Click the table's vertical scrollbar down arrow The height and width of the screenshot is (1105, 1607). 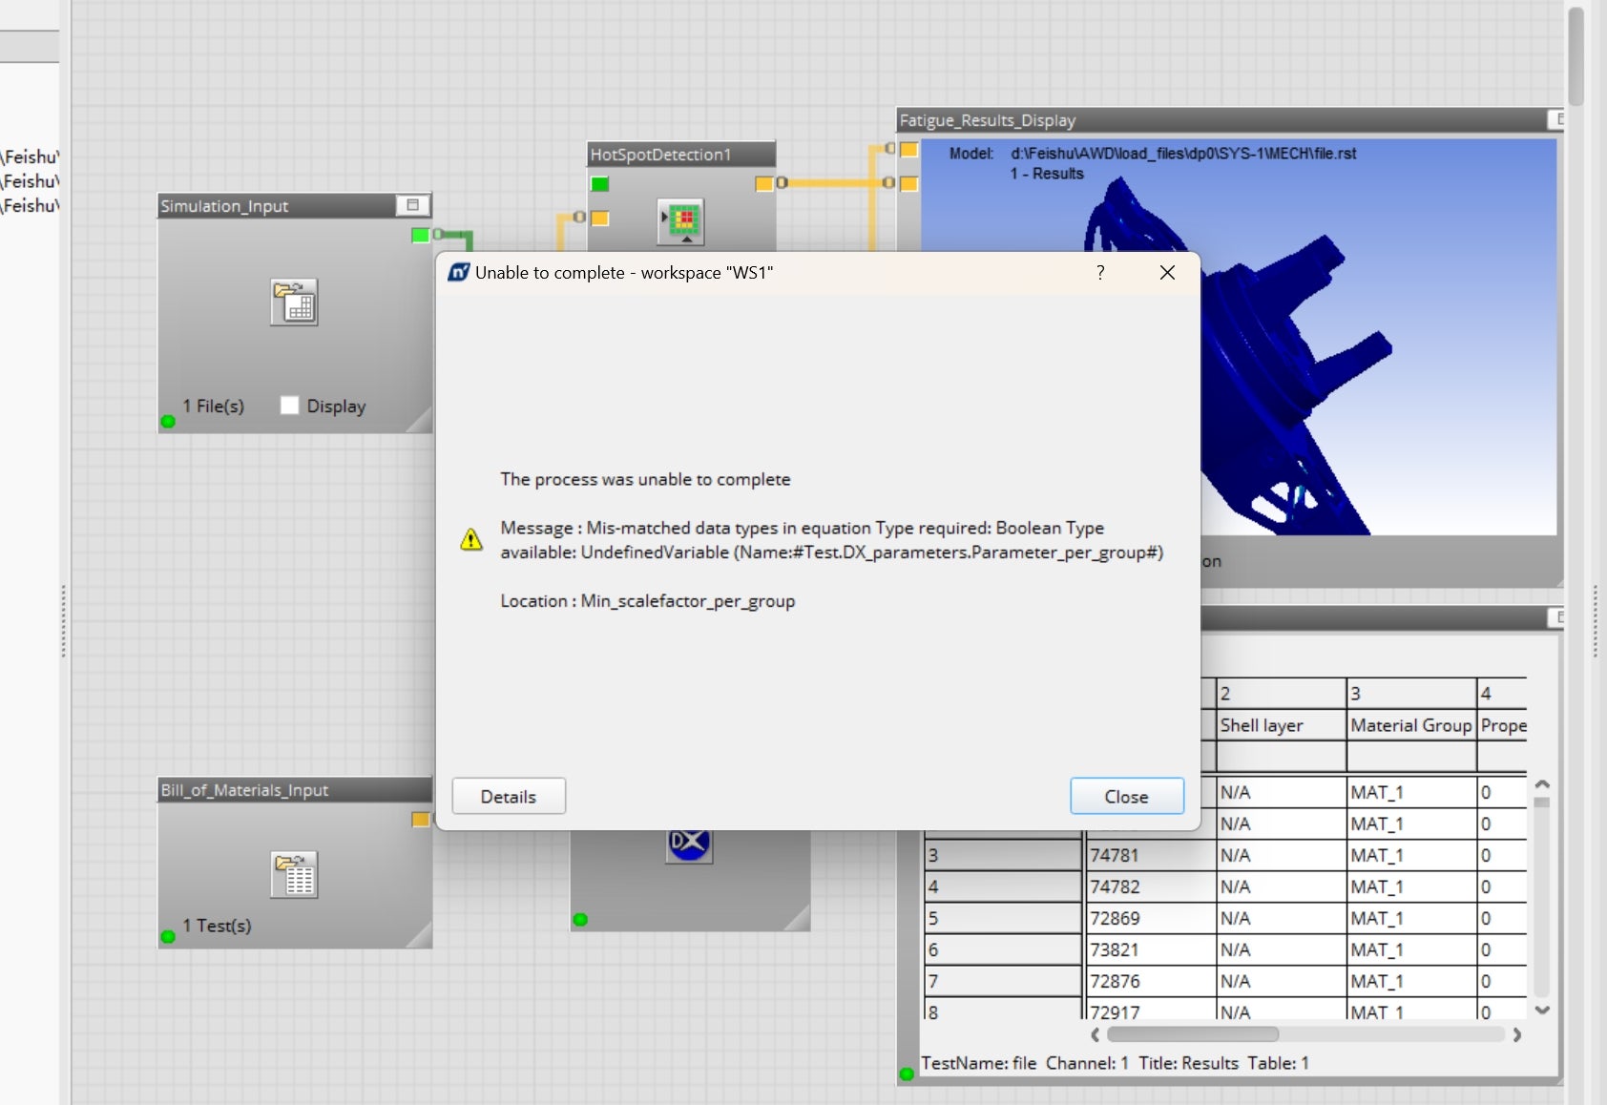click(1542, 1010)
